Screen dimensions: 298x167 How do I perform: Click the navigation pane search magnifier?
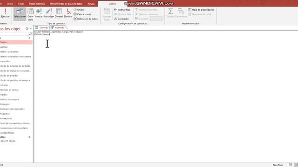click(x=30, y=34)
